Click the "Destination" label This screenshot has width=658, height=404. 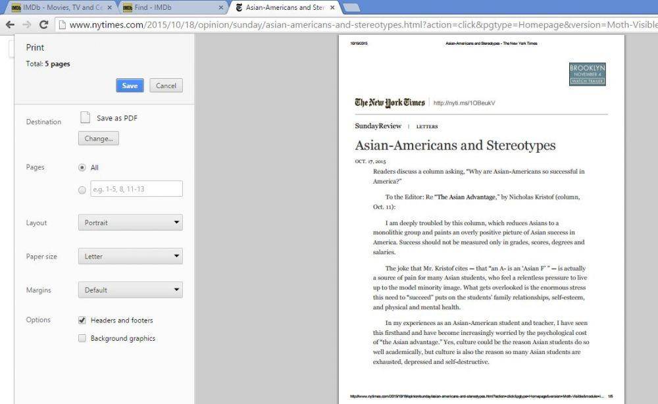(43, 122)
